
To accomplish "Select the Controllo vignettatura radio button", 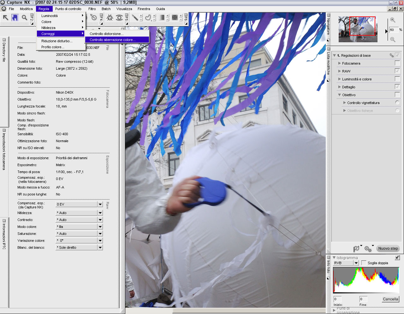I will tap(397, 102).
